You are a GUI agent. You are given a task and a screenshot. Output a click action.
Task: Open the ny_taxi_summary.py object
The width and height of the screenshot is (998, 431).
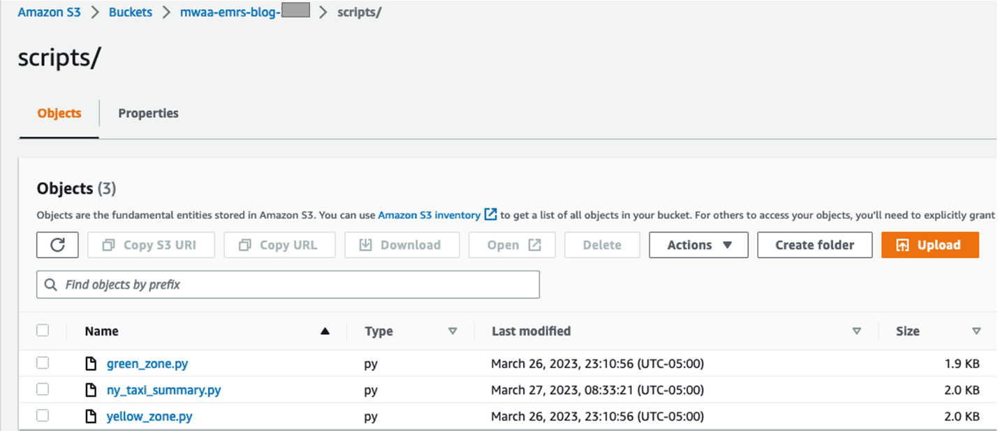click(x=163, y=390)
